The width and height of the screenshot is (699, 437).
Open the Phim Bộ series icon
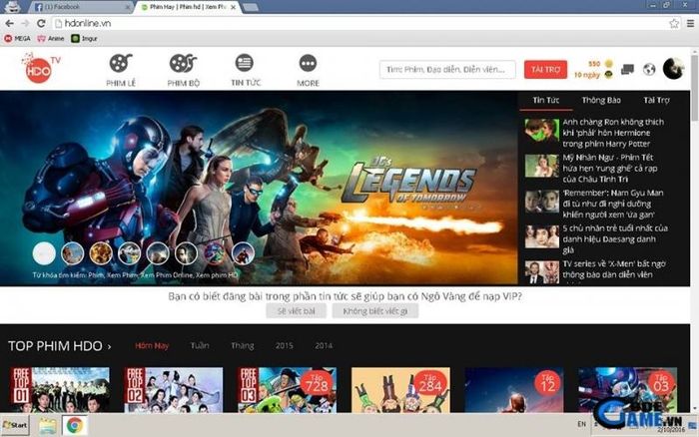coord(183,64)
